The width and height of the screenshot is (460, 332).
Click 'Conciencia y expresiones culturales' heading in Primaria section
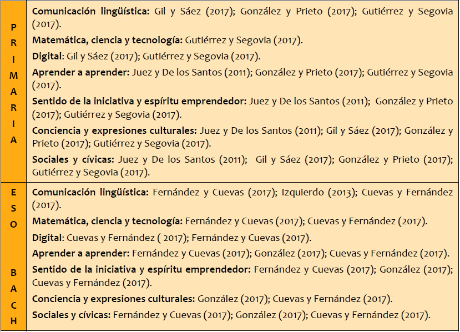point(114,131)
